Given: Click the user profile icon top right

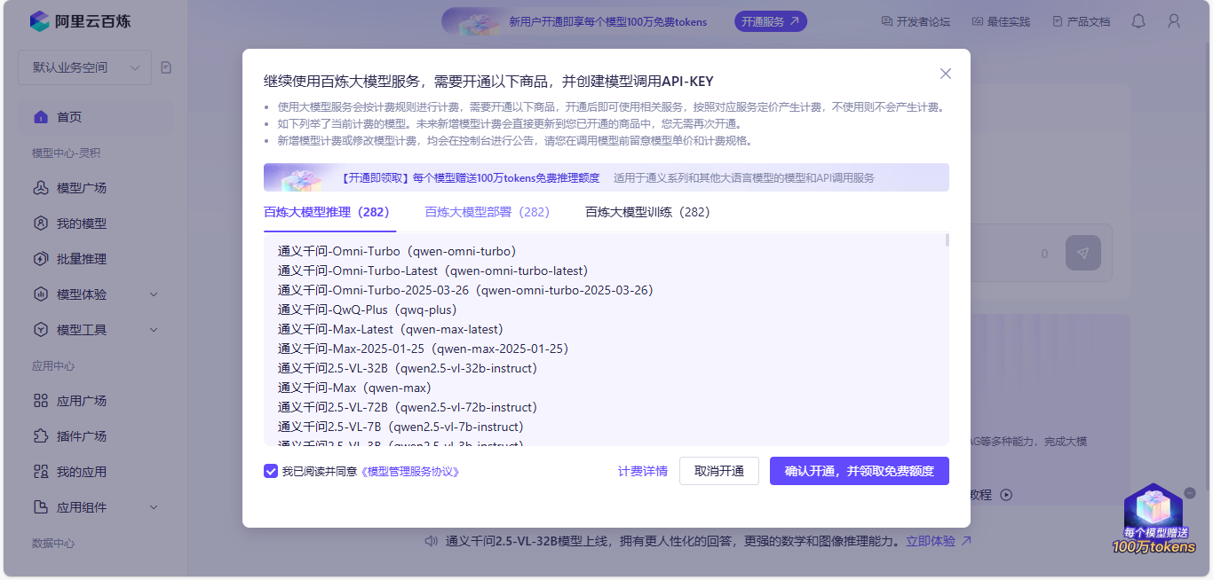Looking at the screenshot, I should 1173,21.
